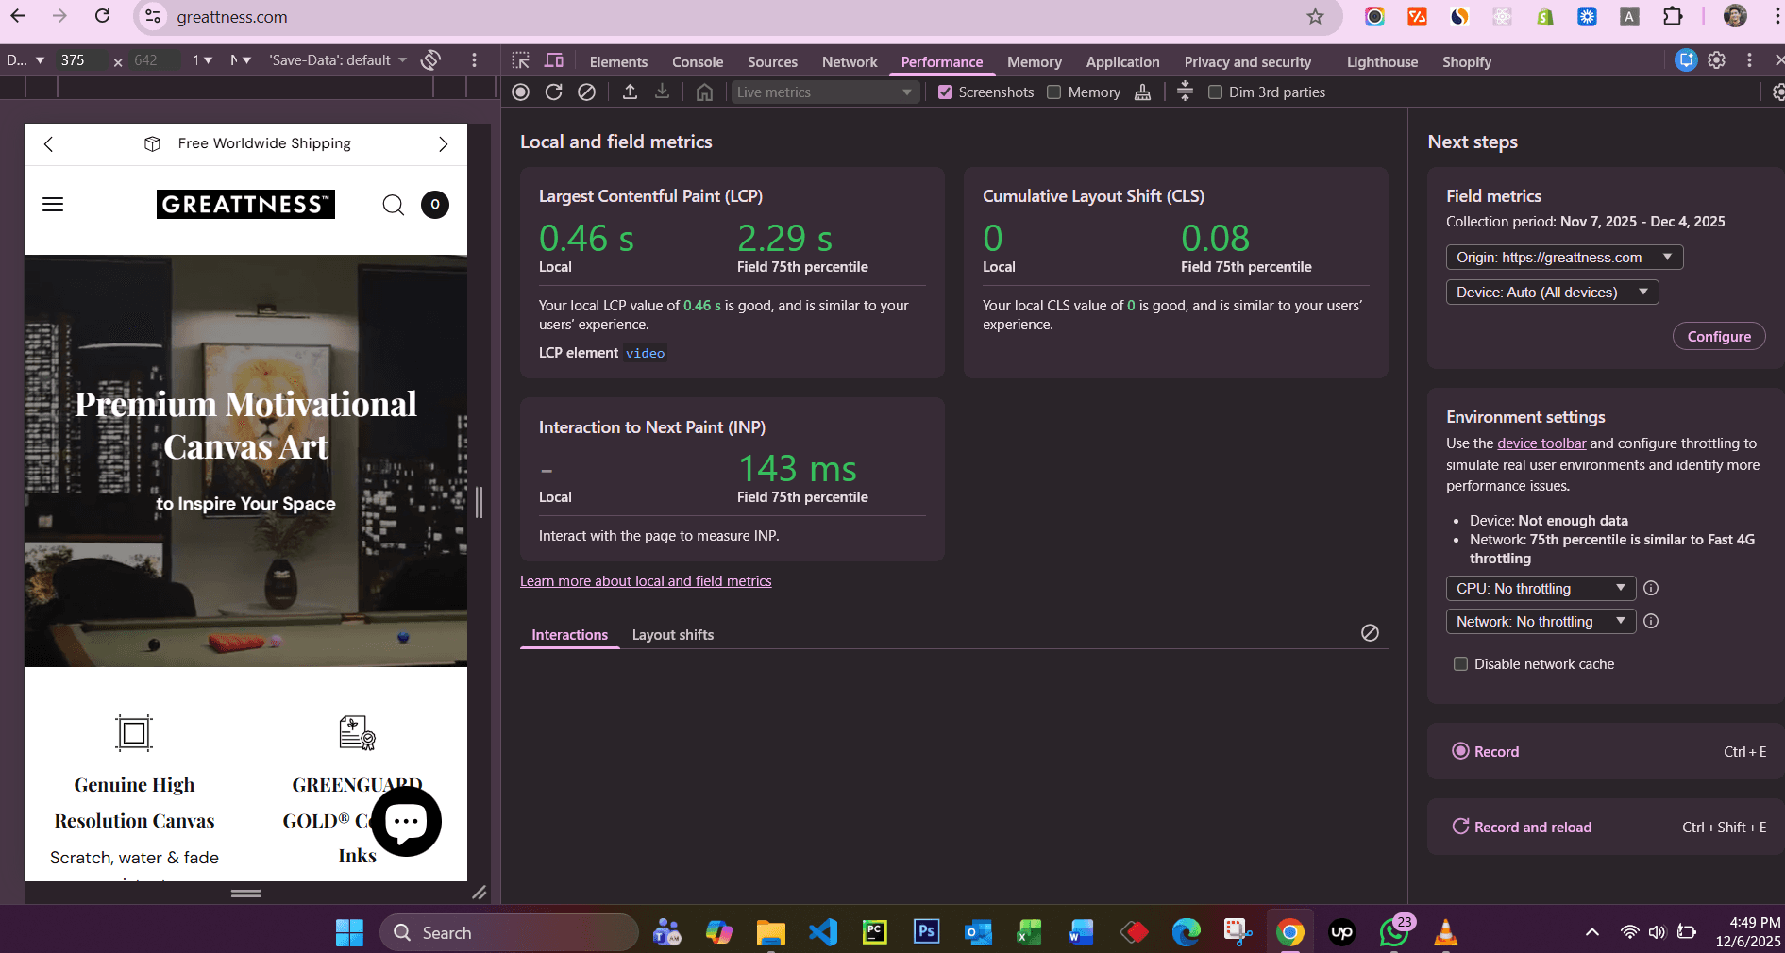
Task: Enable the Memory checkbox
Action: (1052, 92)
